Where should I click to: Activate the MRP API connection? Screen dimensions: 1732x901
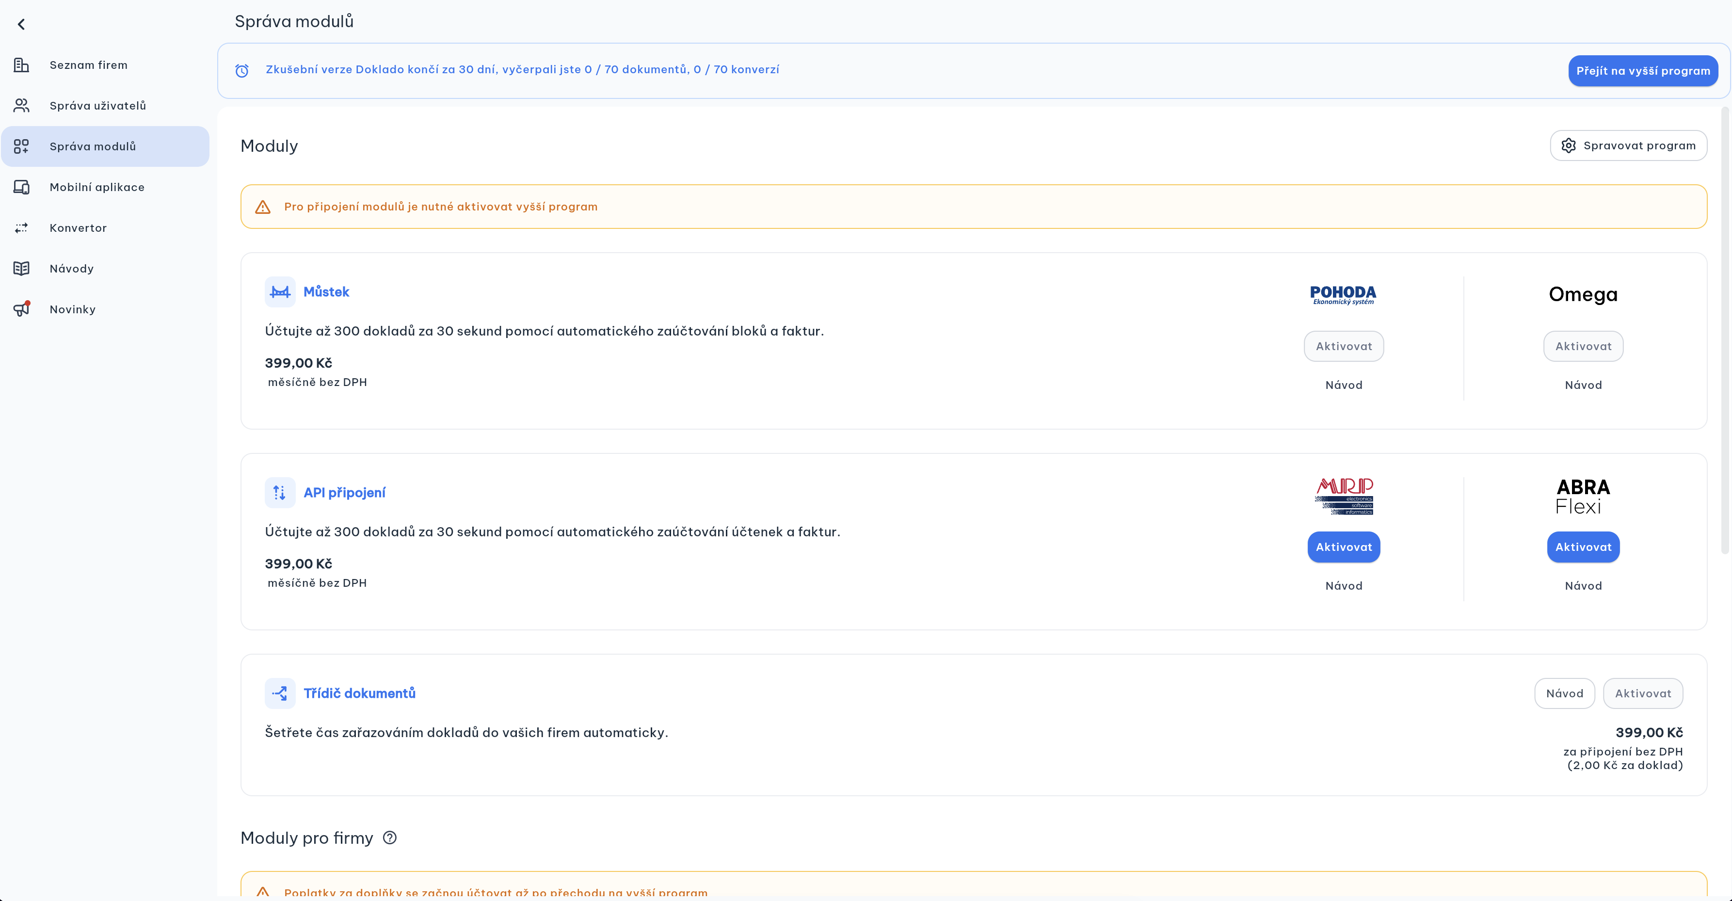tap(1344, 547)
